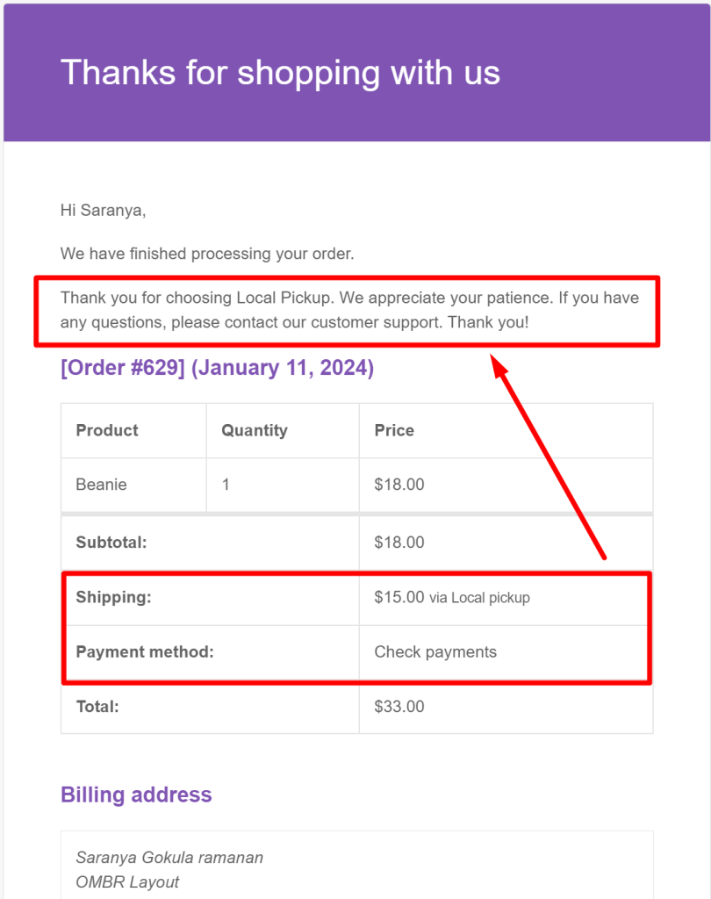
Task: Click the Payment method label
Action: click(x=145, y=652)
